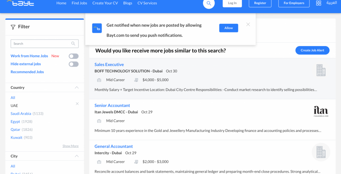
Task: Click the Bayt logo
Action: (21, 3)
